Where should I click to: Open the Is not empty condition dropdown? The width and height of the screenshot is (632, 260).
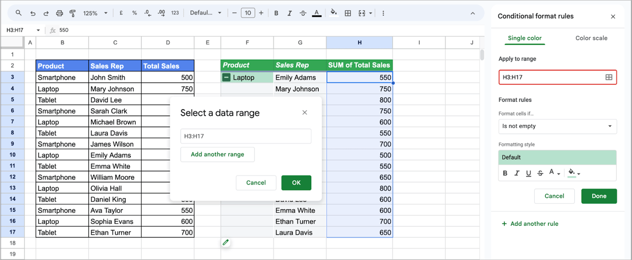tap(558, 126)
